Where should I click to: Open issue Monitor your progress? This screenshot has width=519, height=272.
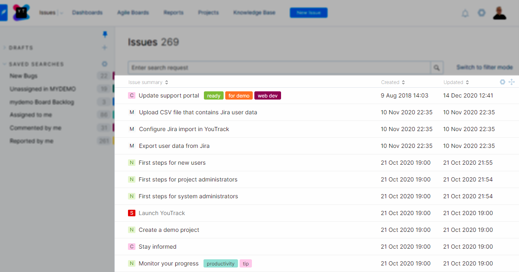click(169, 263)
